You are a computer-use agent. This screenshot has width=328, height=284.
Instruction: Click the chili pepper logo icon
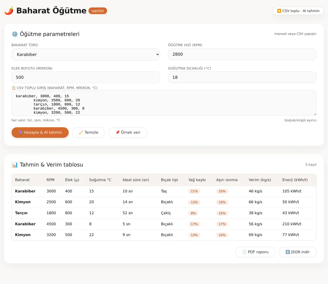(x=9, y=11)
